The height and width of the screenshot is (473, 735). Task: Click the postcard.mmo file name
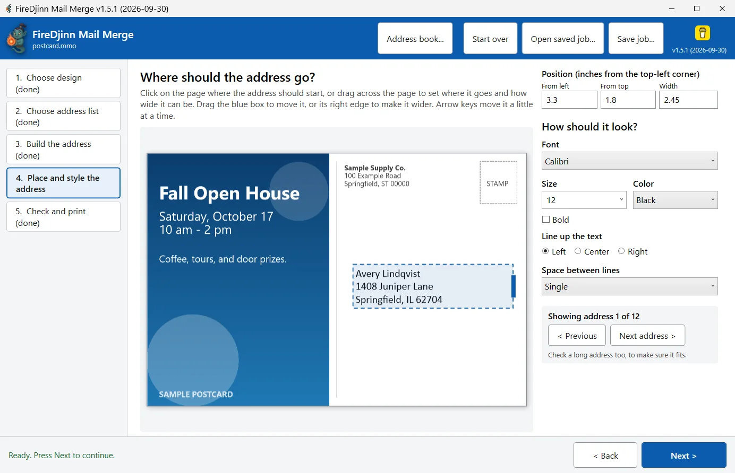(x=54, y=46)
